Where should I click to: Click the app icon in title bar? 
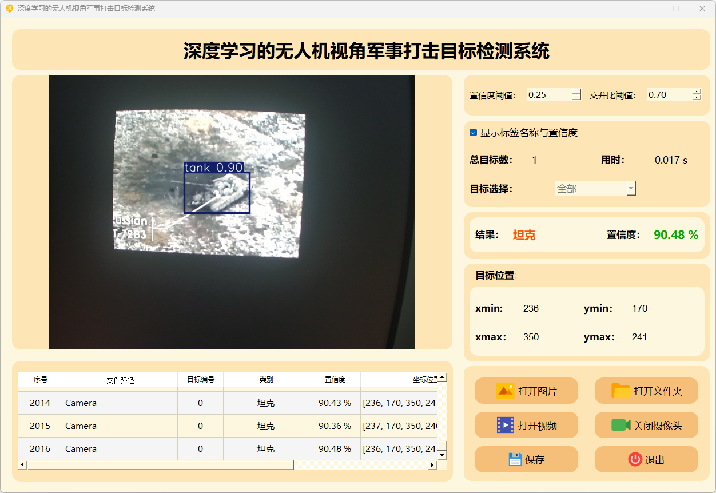tap(9, 9)
